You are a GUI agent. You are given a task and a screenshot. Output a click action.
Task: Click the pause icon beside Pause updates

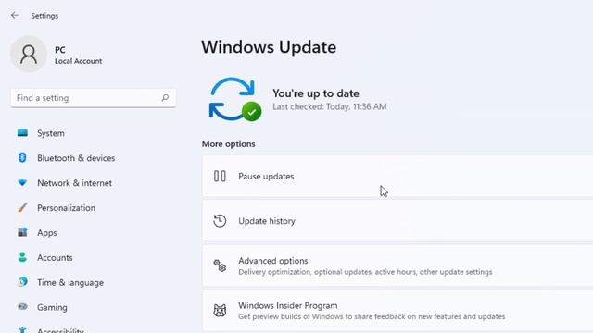click(220, 177)
